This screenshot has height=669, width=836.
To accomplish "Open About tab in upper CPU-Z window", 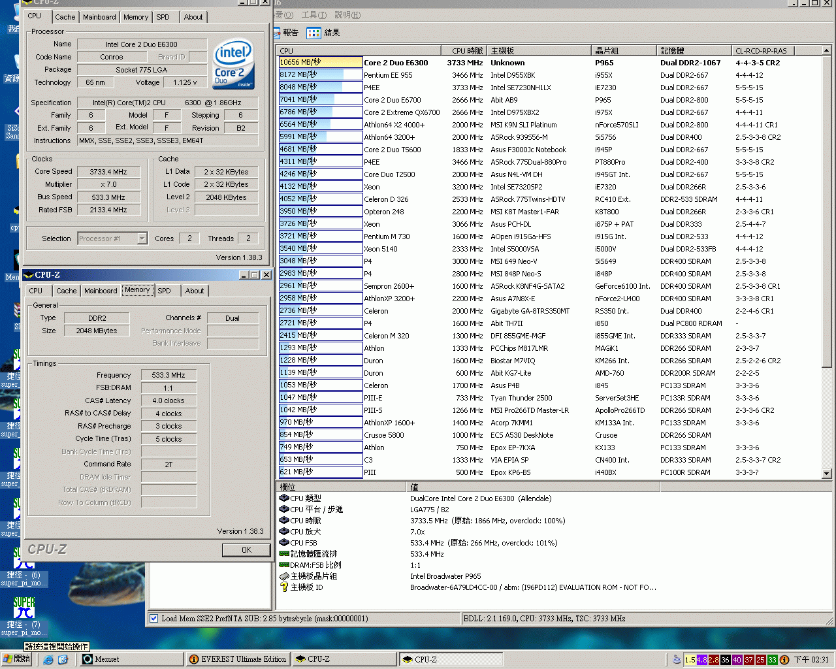I will tap(193, 17).
